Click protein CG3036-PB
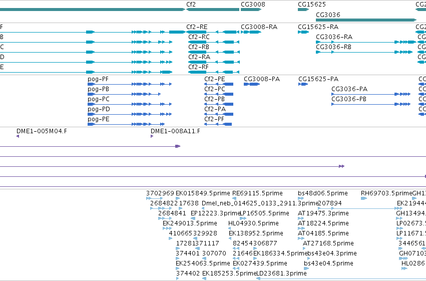The width and height of the screenshot is (426, 281). pos(371,104)
